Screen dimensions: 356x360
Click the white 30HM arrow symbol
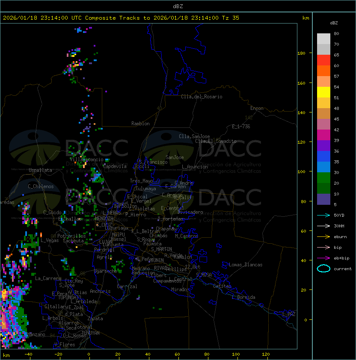(323, 226)
